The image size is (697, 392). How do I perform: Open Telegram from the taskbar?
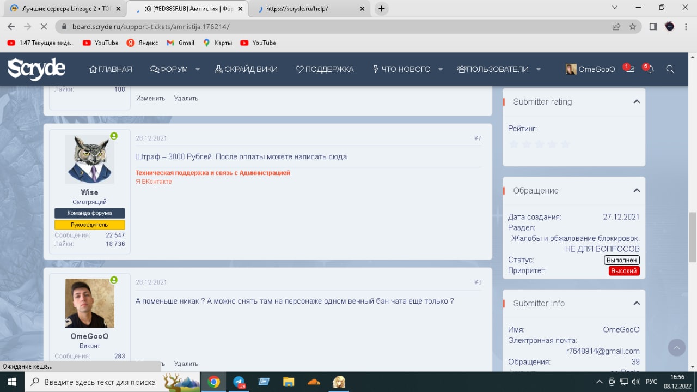[239, 382]
